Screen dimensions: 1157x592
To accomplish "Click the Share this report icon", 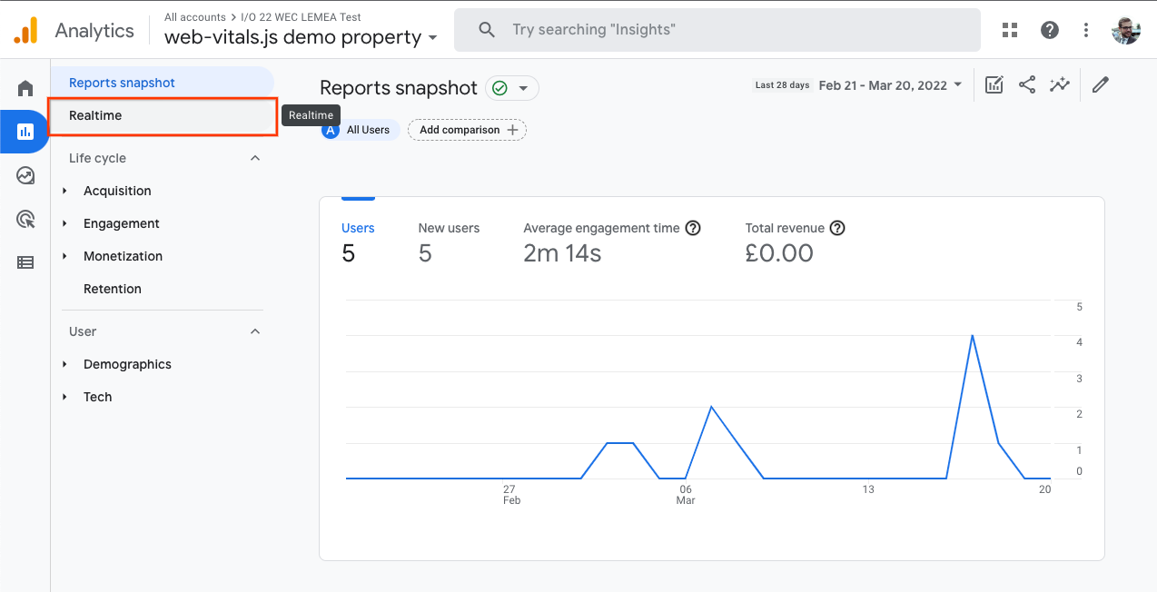I will pos(1027,84).
